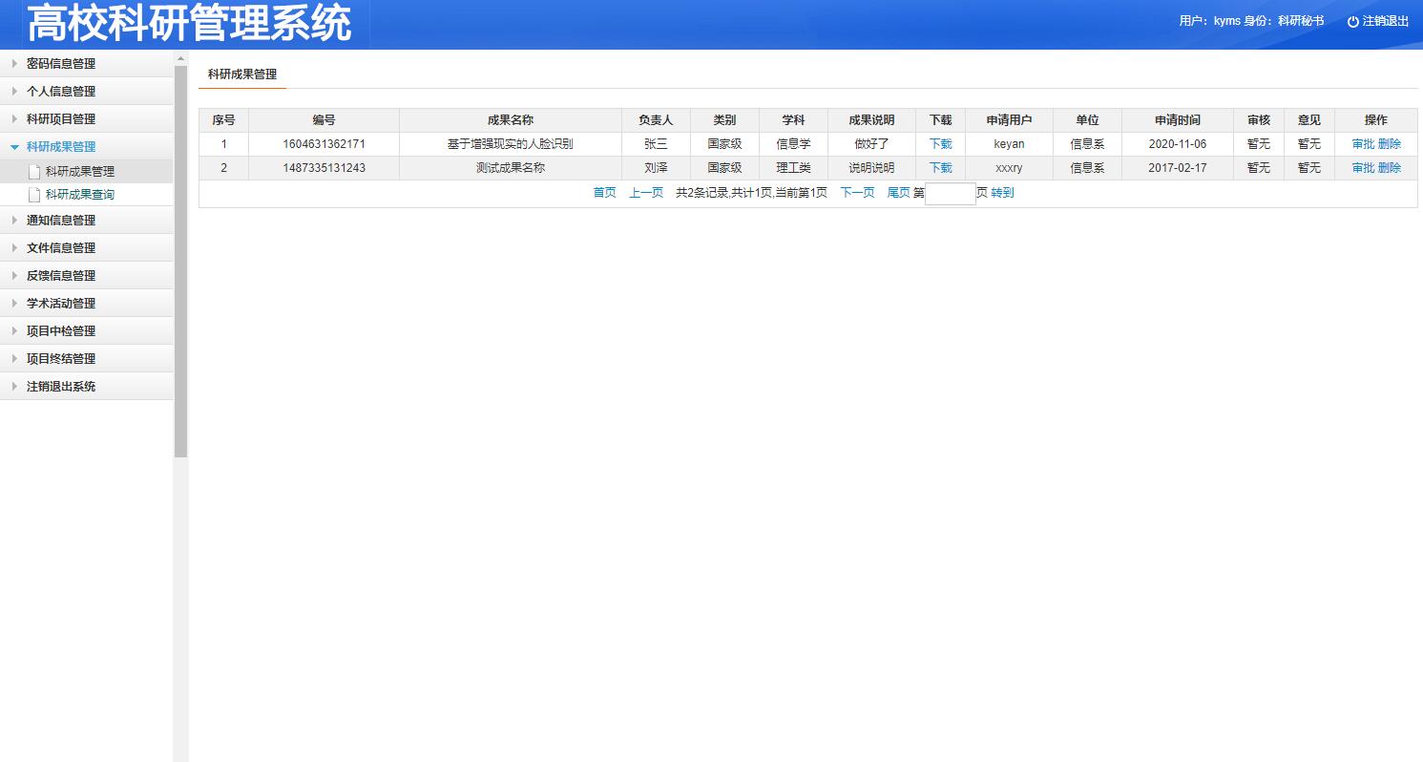Download the file for 基于增强现实的人脸识别
The width and height of the screenshot is (1423, 762).
(940, 144)
